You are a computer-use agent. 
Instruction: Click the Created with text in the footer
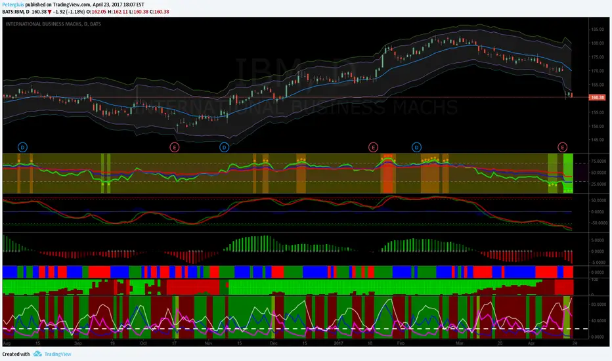[16, 354]
